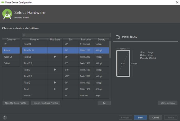
Task: Click the 5.46" size cell
Action: [x=70, y=70]
